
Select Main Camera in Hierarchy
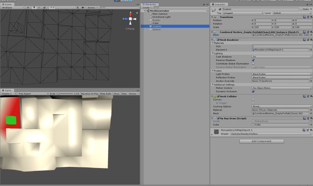160,14
